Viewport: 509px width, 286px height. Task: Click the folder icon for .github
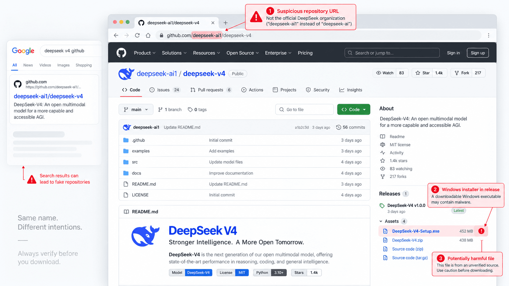tap(126, 140)
